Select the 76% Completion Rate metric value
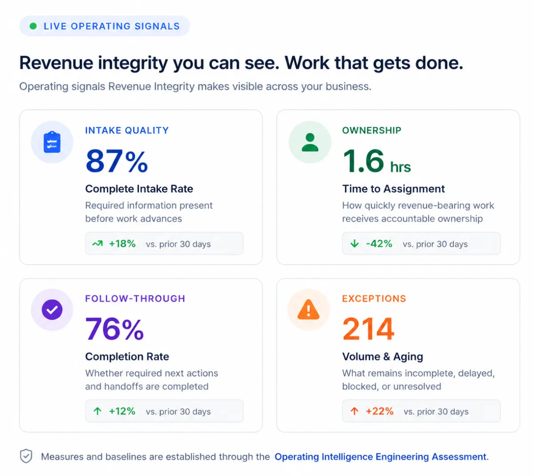 115,329
